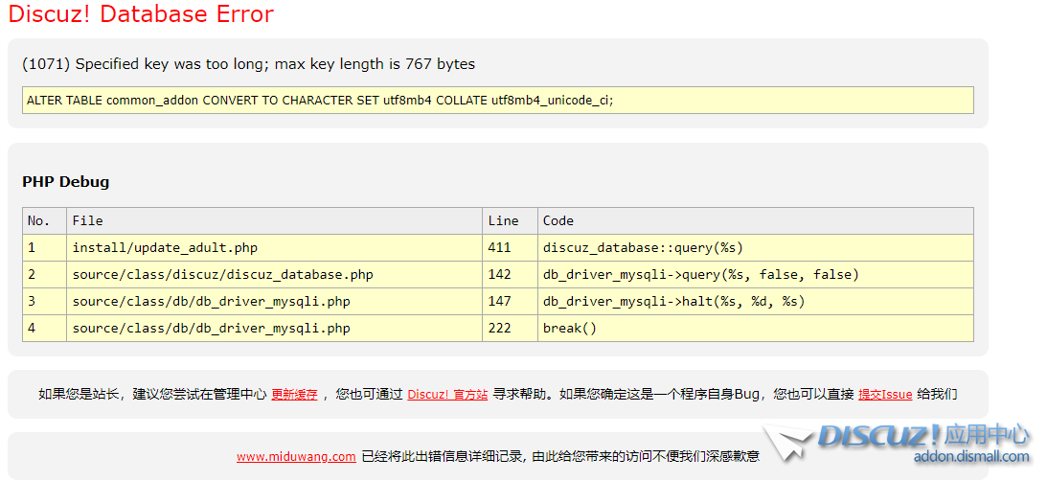The height and width of the screenshot is (481, 1047).
Task: Click the Code column header
Action: click(x=755, y=220)
